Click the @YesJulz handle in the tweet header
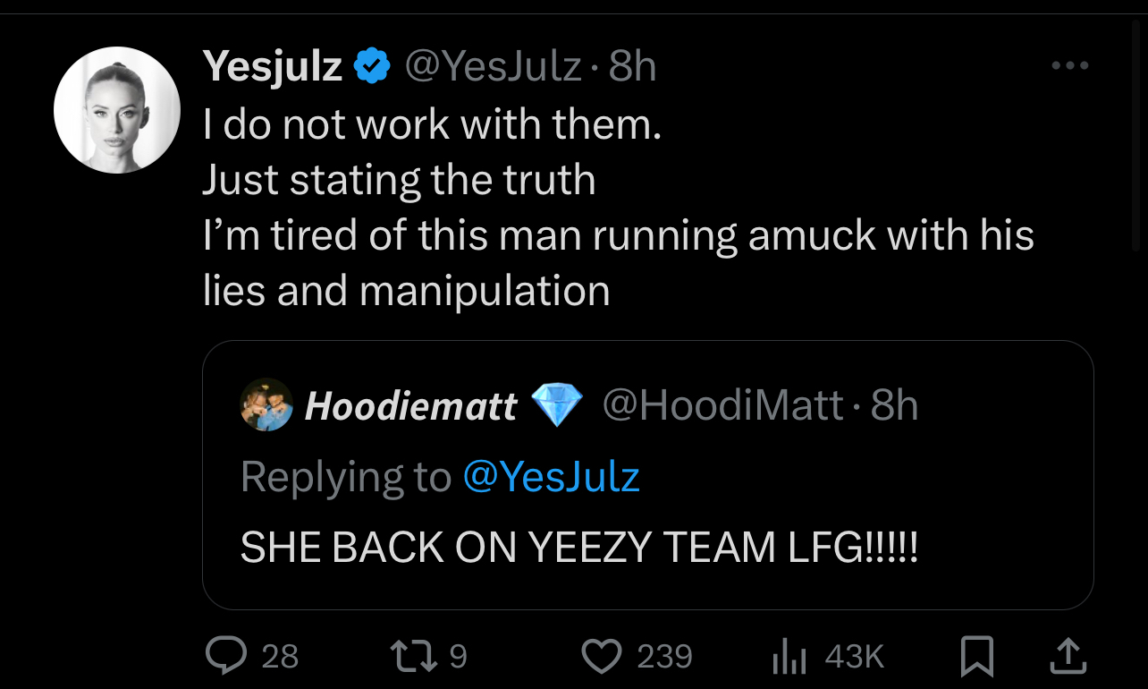Screen dimensions: 1148x689 [494, 67]
